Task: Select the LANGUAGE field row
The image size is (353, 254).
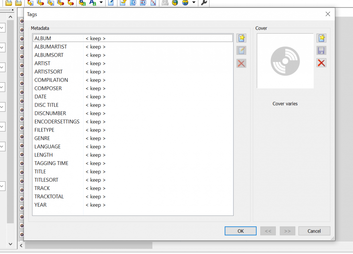Action: click(133, 147)
